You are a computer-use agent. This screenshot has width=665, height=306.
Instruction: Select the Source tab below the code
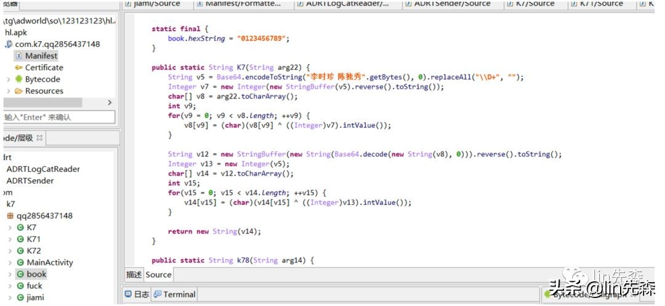(x=159, y=275)
